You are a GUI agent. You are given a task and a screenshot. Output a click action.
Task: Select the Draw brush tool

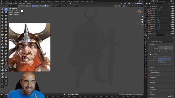pos(2,9)
